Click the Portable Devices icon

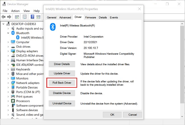pos(13,87)
